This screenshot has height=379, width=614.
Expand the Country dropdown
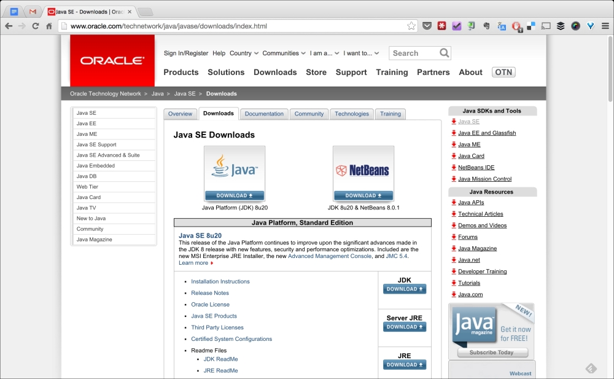[x=244, y=53]
